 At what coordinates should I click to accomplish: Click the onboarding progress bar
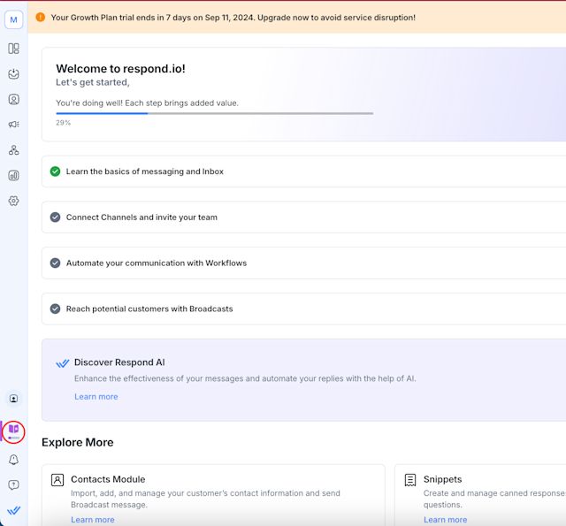[214, 113]
